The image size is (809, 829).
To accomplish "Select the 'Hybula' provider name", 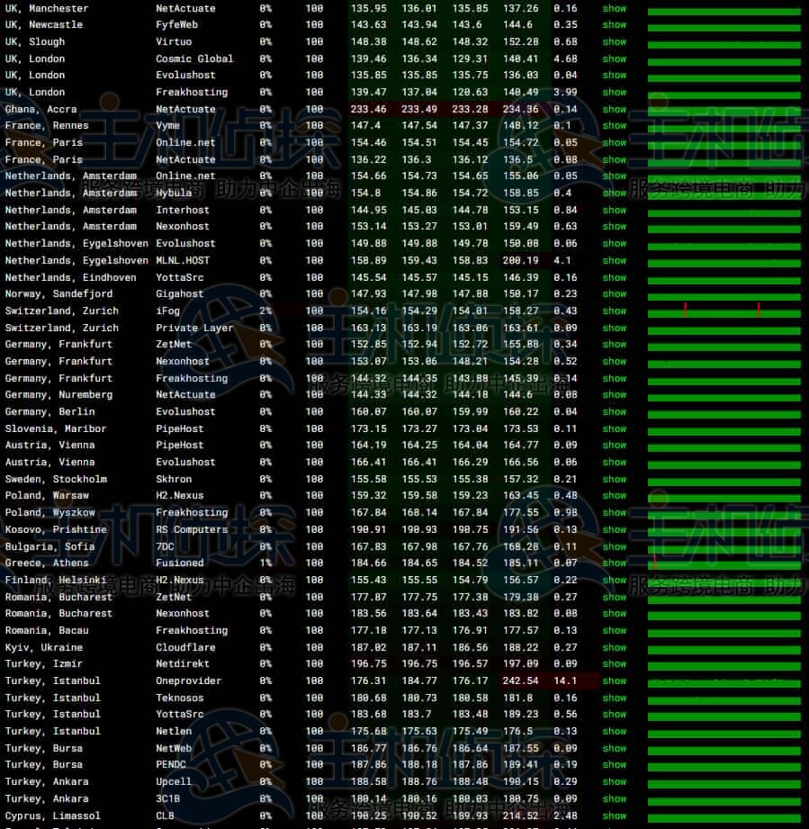I will pyautogui.click(x=174, y=193).
